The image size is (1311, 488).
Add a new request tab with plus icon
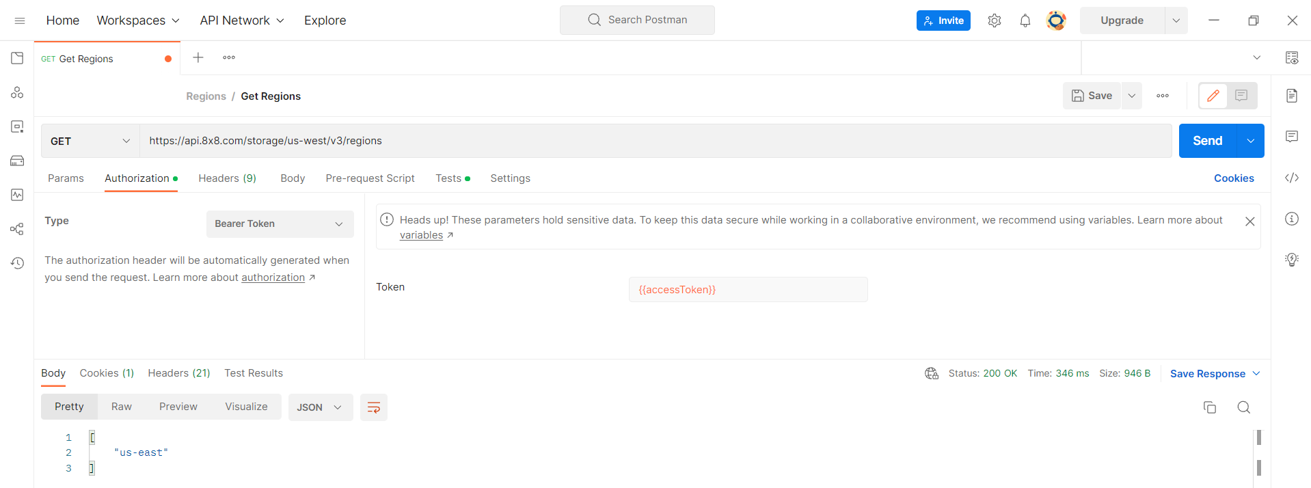pos(198,57)
